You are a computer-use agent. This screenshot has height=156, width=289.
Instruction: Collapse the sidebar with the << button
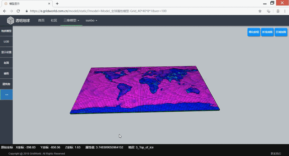[7, 95]
